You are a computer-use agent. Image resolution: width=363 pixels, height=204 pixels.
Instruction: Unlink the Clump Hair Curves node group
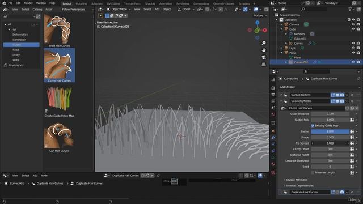coord(357,108)
